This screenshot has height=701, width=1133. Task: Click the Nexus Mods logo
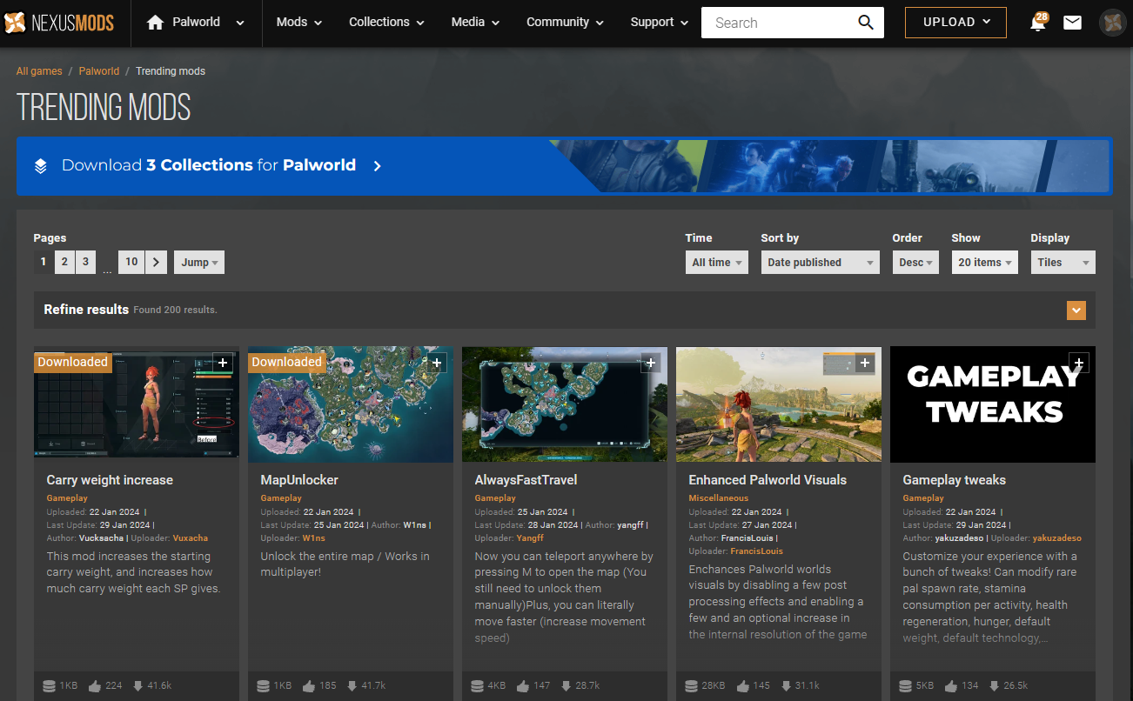click(x=59, y=23)
